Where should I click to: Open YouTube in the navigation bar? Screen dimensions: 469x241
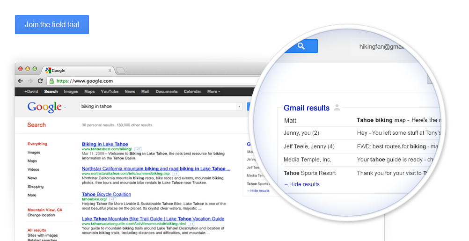[110, 92]
